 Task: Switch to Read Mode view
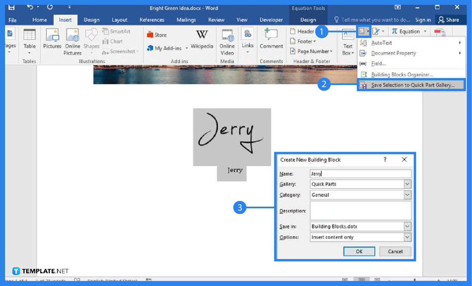(345, 280)
